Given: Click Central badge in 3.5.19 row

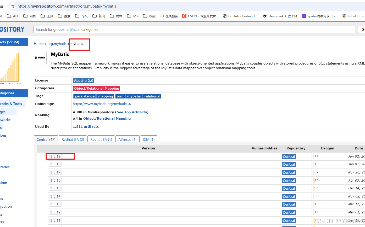Looking at the screenshot, I should coord(289,156).
